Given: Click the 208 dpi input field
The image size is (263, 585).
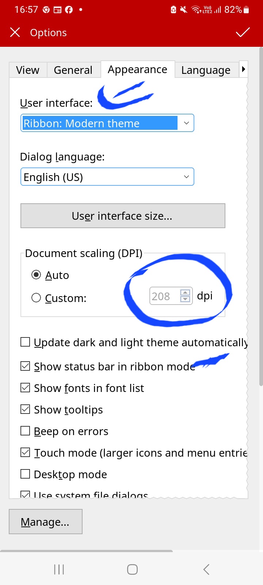Looking at the screenshot, I should click(x=164, y=296).
